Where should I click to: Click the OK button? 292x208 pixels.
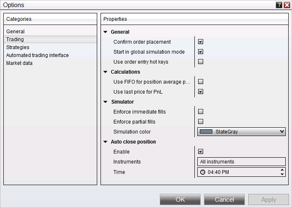coord(180,200)
